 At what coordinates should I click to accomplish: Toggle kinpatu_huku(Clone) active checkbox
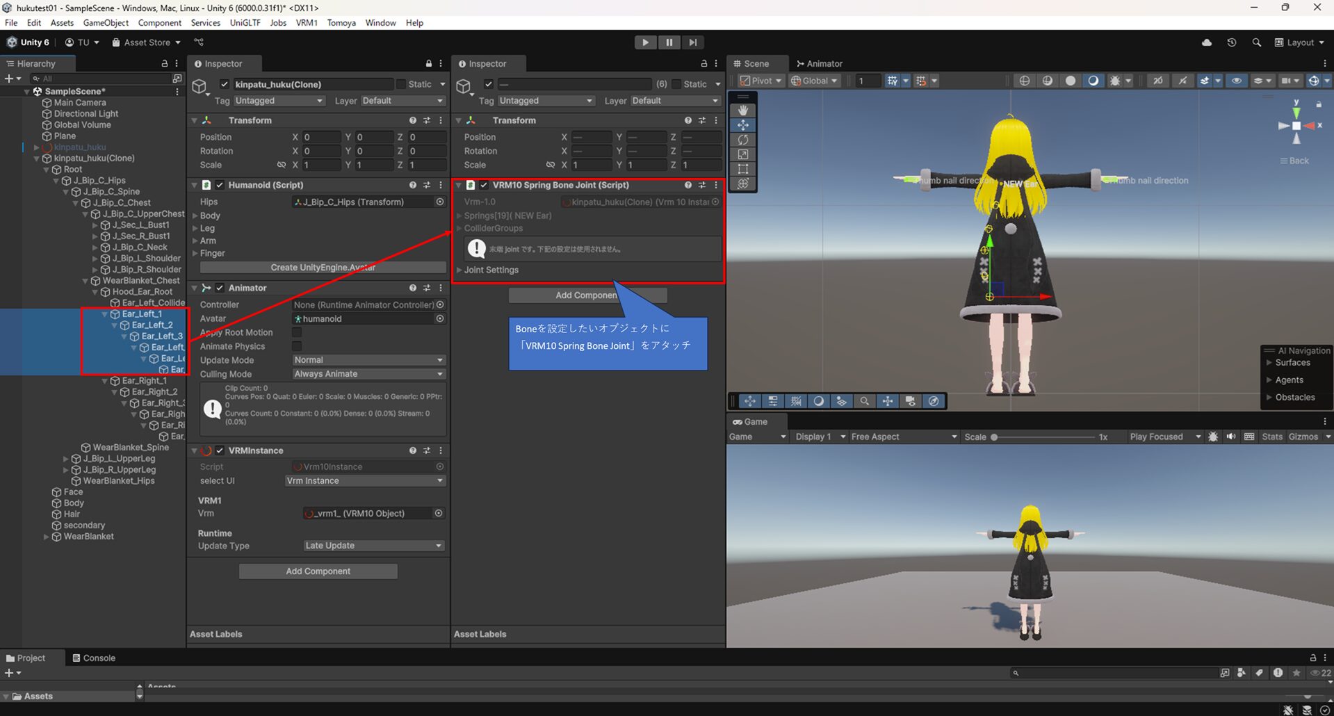[x=224, y=84]
